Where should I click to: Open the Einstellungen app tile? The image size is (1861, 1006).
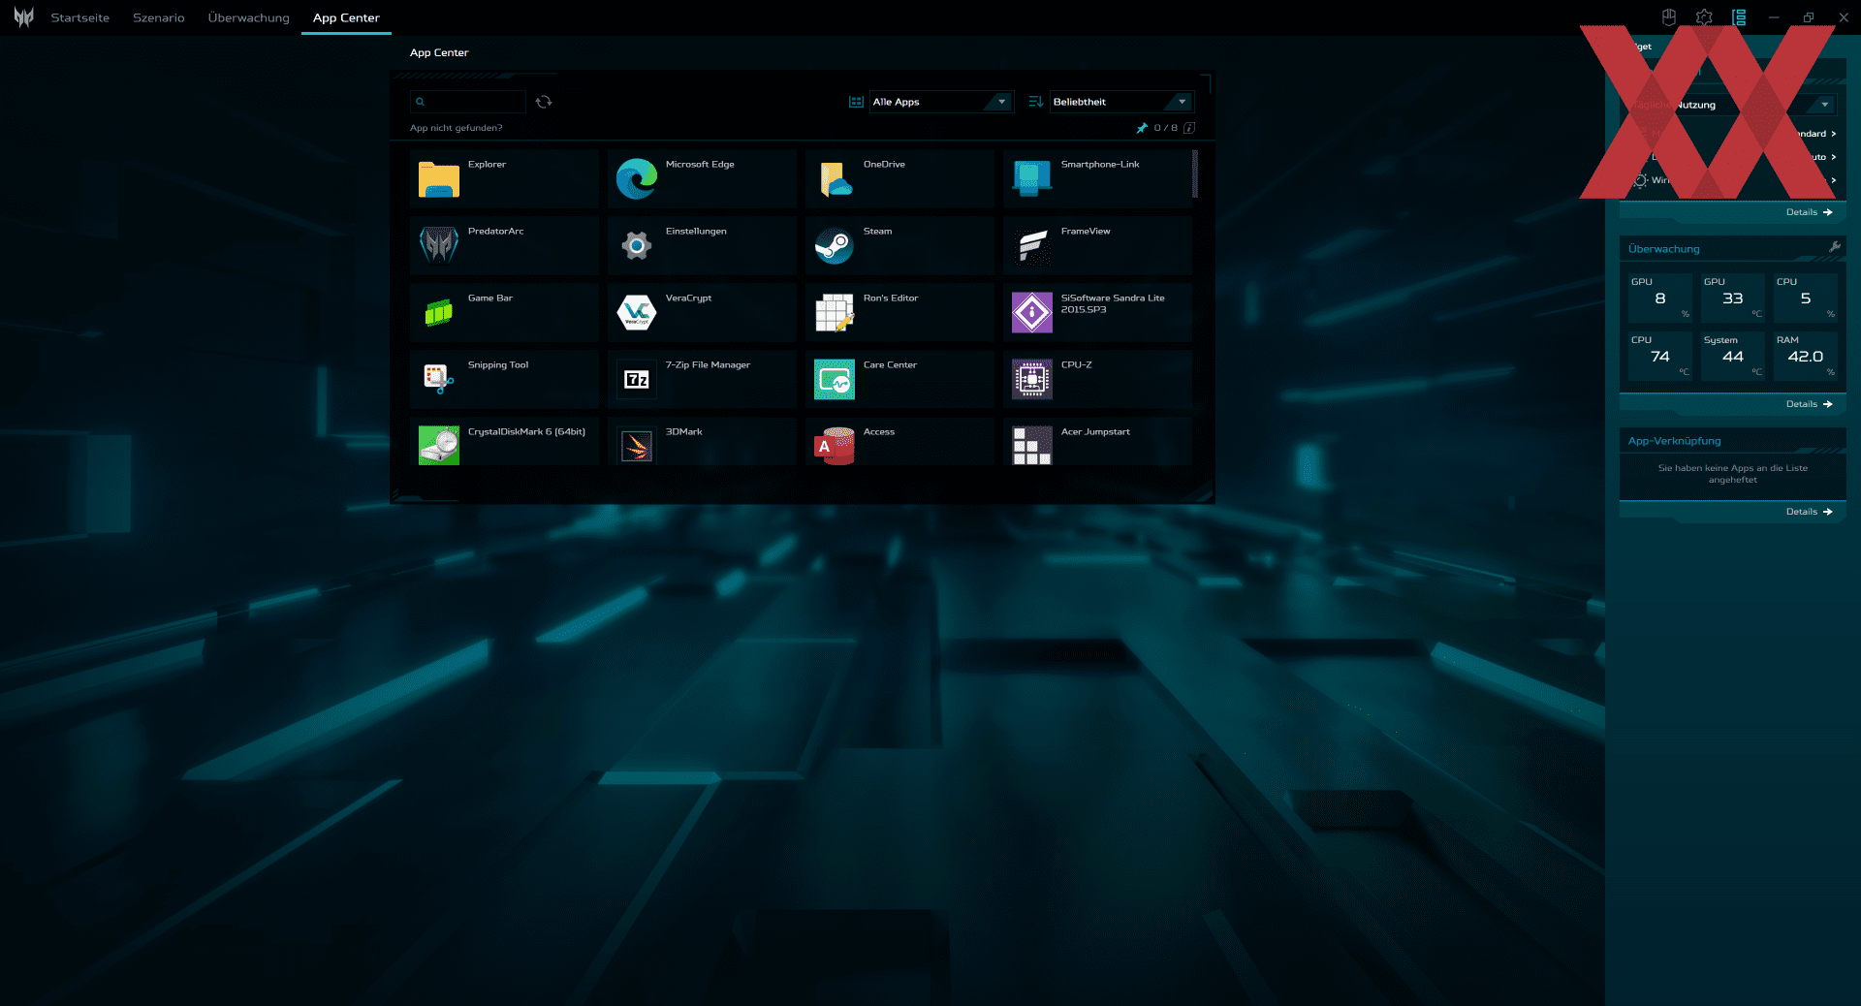click(x=702, y=246)
